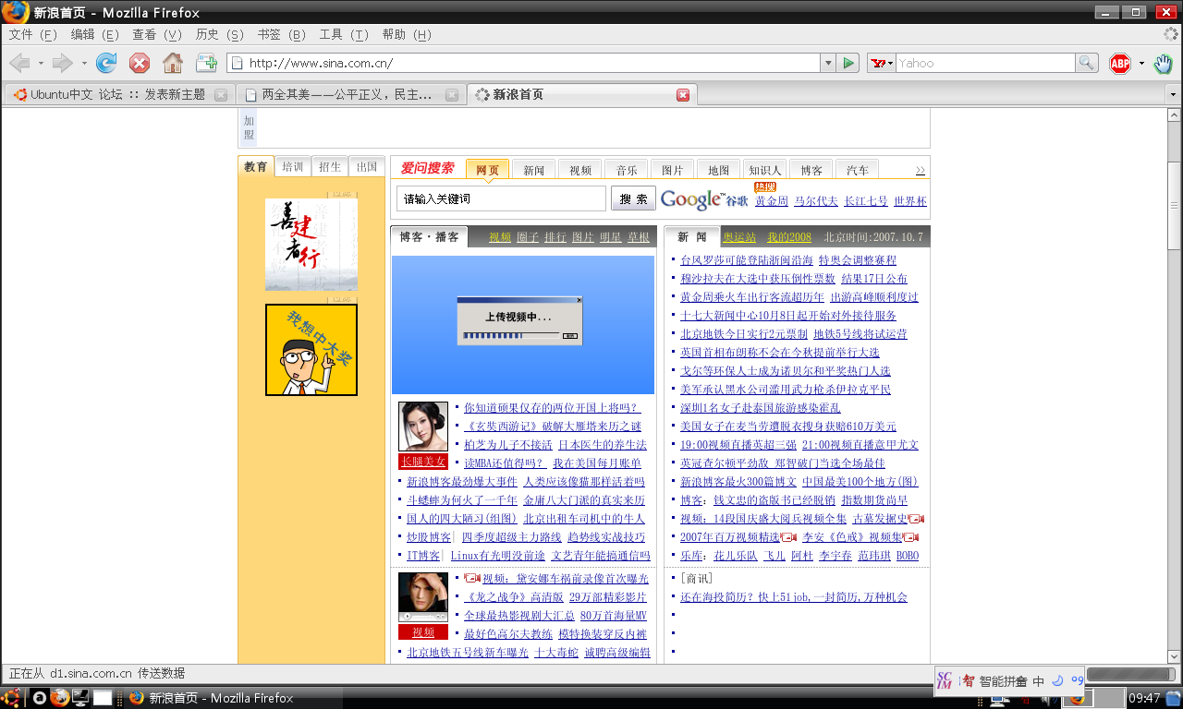
Task: Click the monitor icon in the taskbar
Action: pyautogui.click(x=80, y=698)
